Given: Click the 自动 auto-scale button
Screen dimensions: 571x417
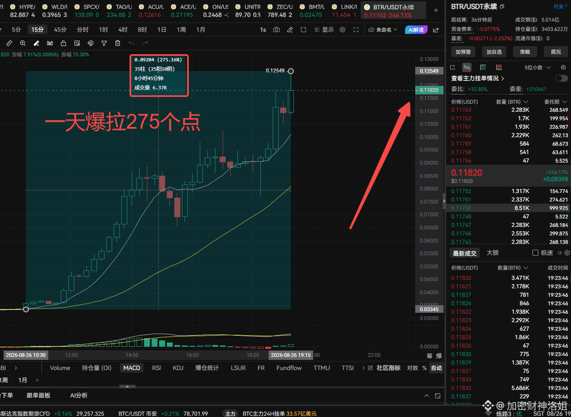Looking at the screenshot, I should click(436, 368).
